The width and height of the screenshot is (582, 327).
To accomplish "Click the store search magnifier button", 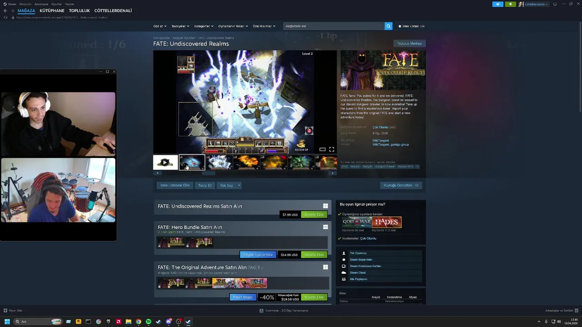I will 388,26.
